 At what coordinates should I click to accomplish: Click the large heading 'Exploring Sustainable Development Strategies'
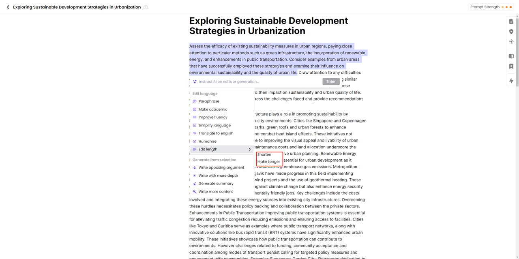(269, 26)
